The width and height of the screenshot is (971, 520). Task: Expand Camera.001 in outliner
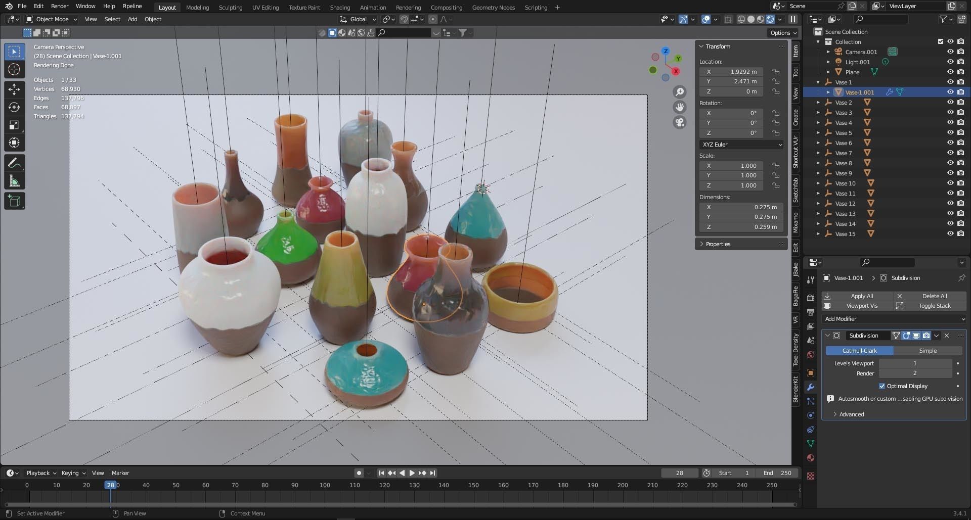[x=828, y=52]
